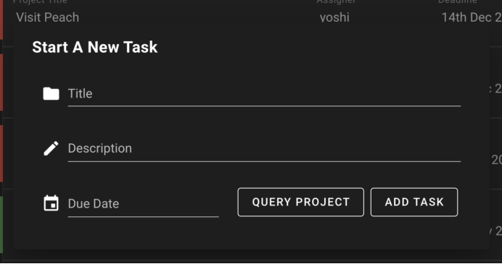
Task: Focus the Description text field
Action: click(x=264, y=149)
